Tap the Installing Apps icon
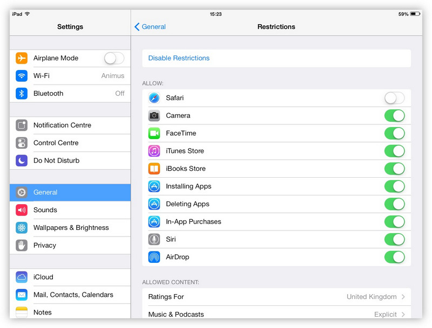This screenshot has width=432, height=328. coord(154,186)
